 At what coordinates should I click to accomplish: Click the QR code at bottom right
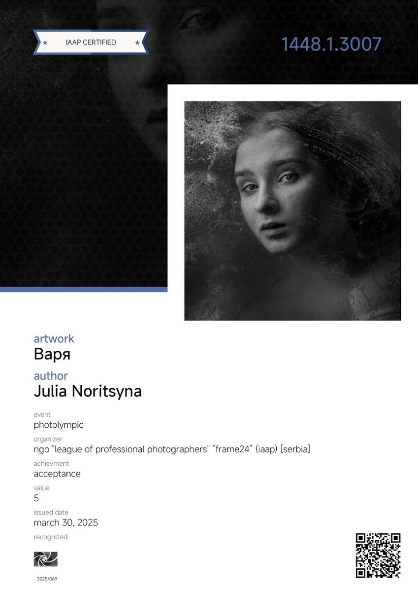coord(378,555)
